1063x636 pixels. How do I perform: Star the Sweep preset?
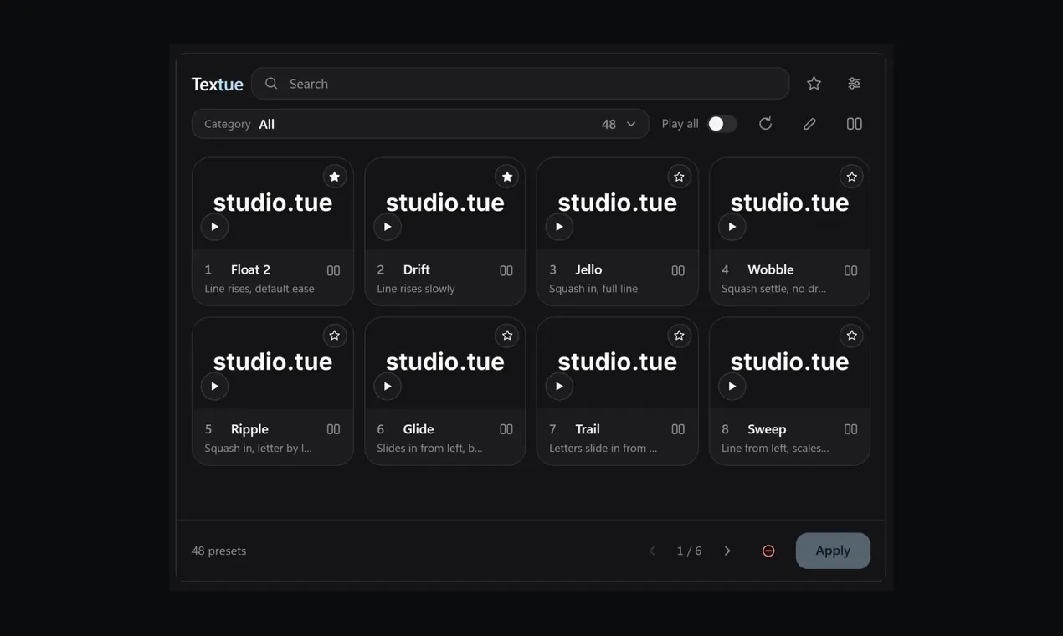point(851,336)
